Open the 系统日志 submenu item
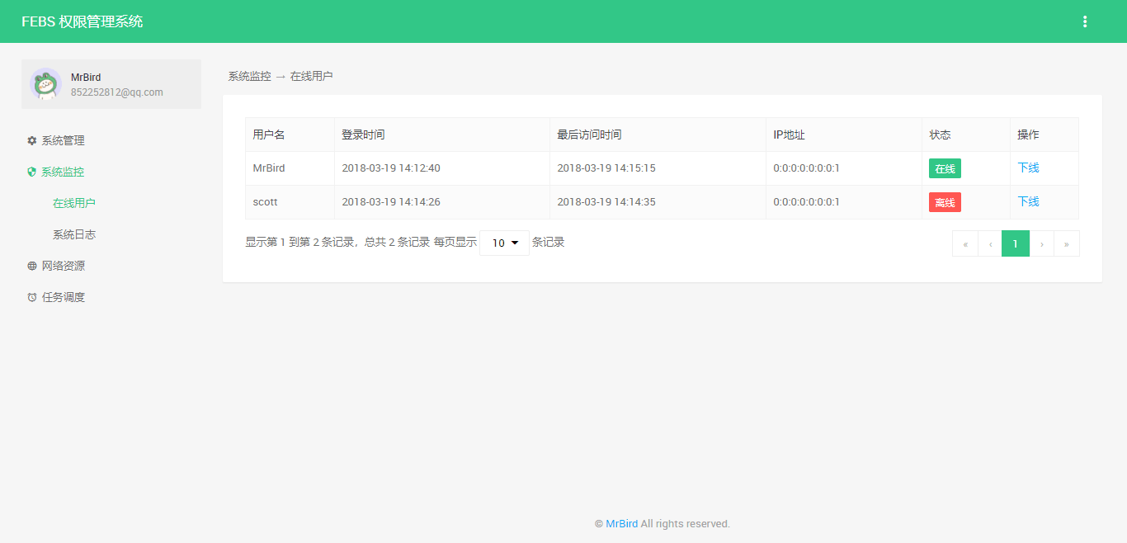The image size is (1127, 543). coord(74,234)
